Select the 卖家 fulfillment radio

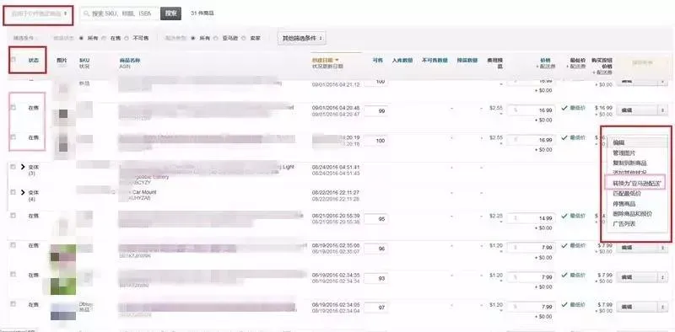pyautogui.click(x=243, y=38)
